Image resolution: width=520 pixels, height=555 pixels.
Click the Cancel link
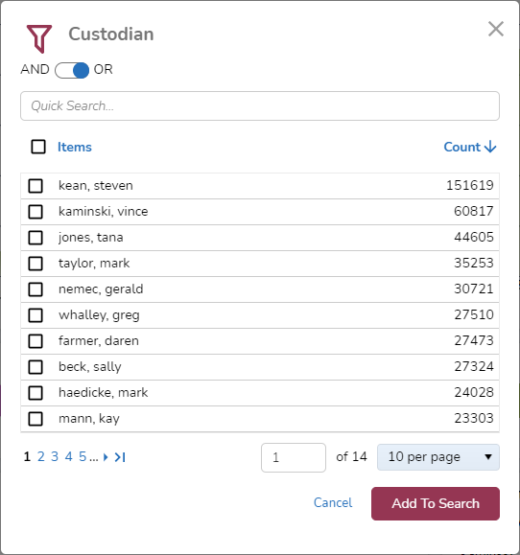pos(333,502)
